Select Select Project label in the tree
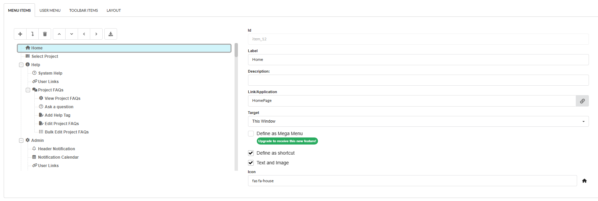 45,56
